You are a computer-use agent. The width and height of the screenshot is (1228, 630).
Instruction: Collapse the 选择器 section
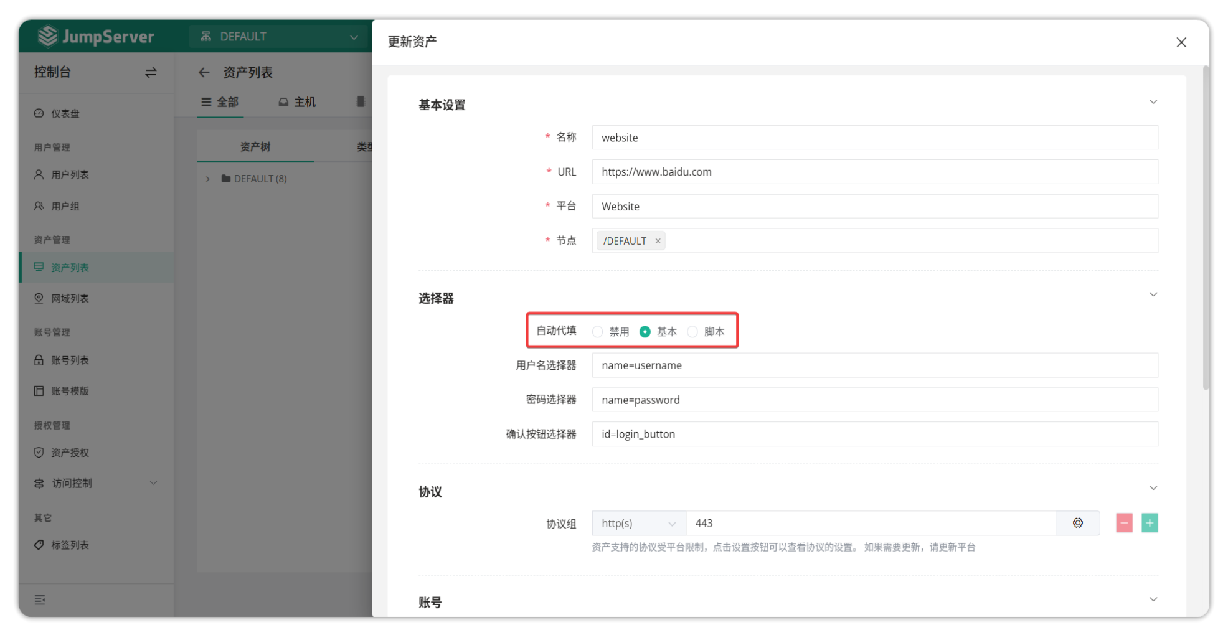pyautogui.click(x=1153, y=295)
